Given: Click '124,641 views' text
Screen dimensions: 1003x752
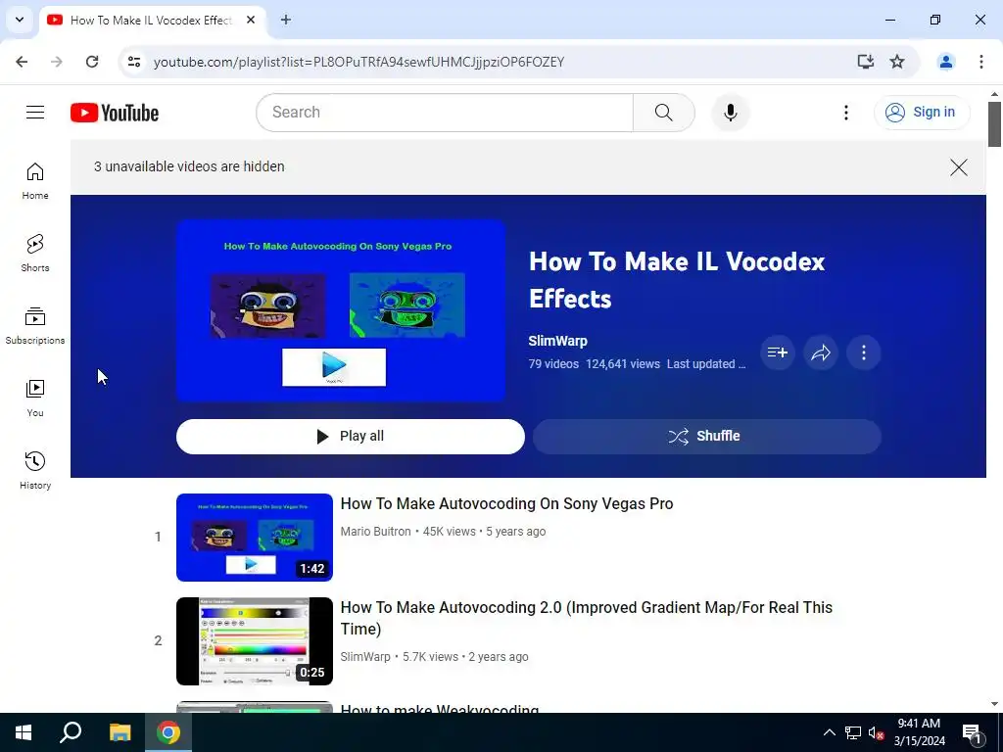Looking at the screenshot, I should [x=622, y=364].
